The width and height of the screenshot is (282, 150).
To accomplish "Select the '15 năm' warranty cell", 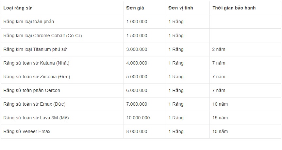I will click(220, 118).
